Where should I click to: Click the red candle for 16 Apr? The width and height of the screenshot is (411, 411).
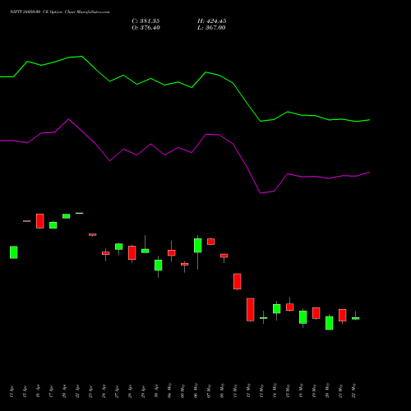coord(40,221)
